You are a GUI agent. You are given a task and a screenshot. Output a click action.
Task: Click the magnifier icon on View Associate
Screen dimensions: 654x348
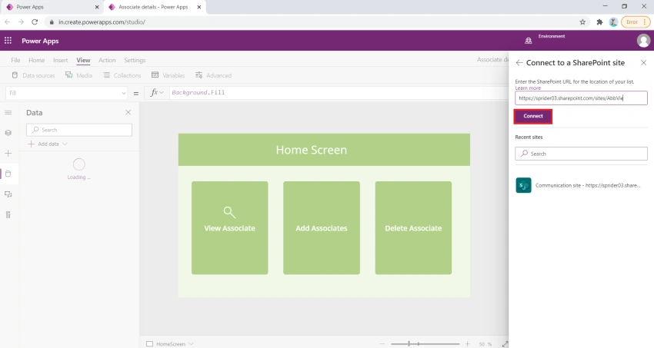coord(229,212)
